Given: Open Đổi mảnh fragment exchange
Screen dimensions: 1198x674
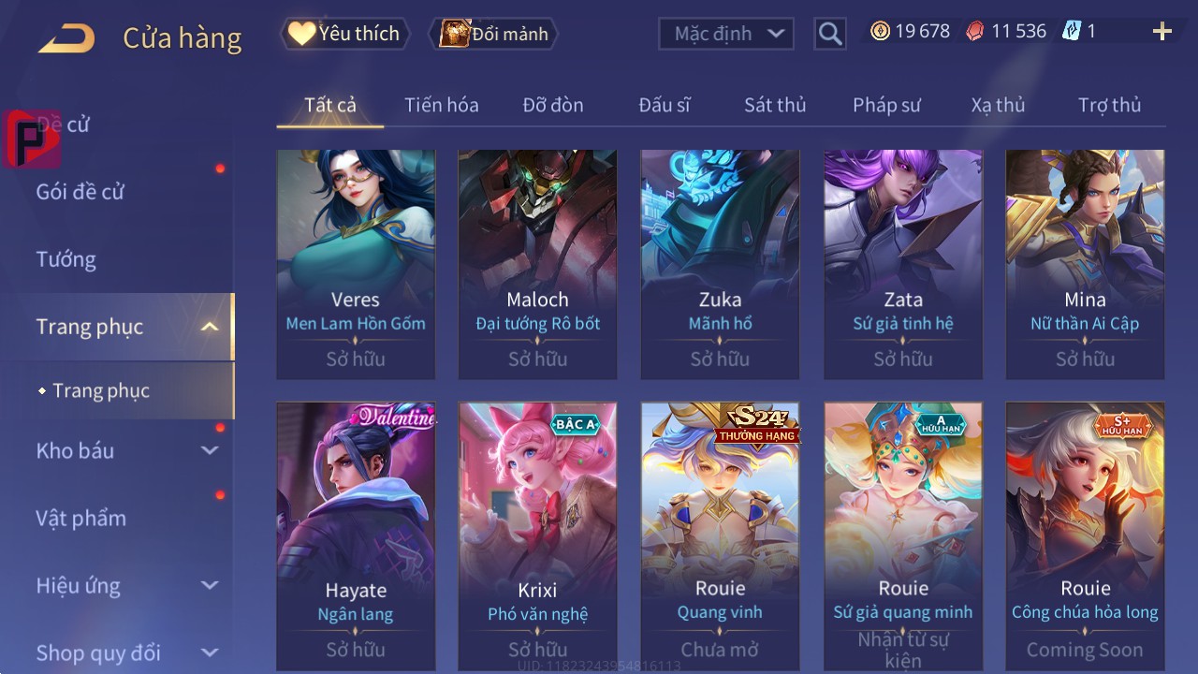Looking at the screenshot, I should pos(493,34).
